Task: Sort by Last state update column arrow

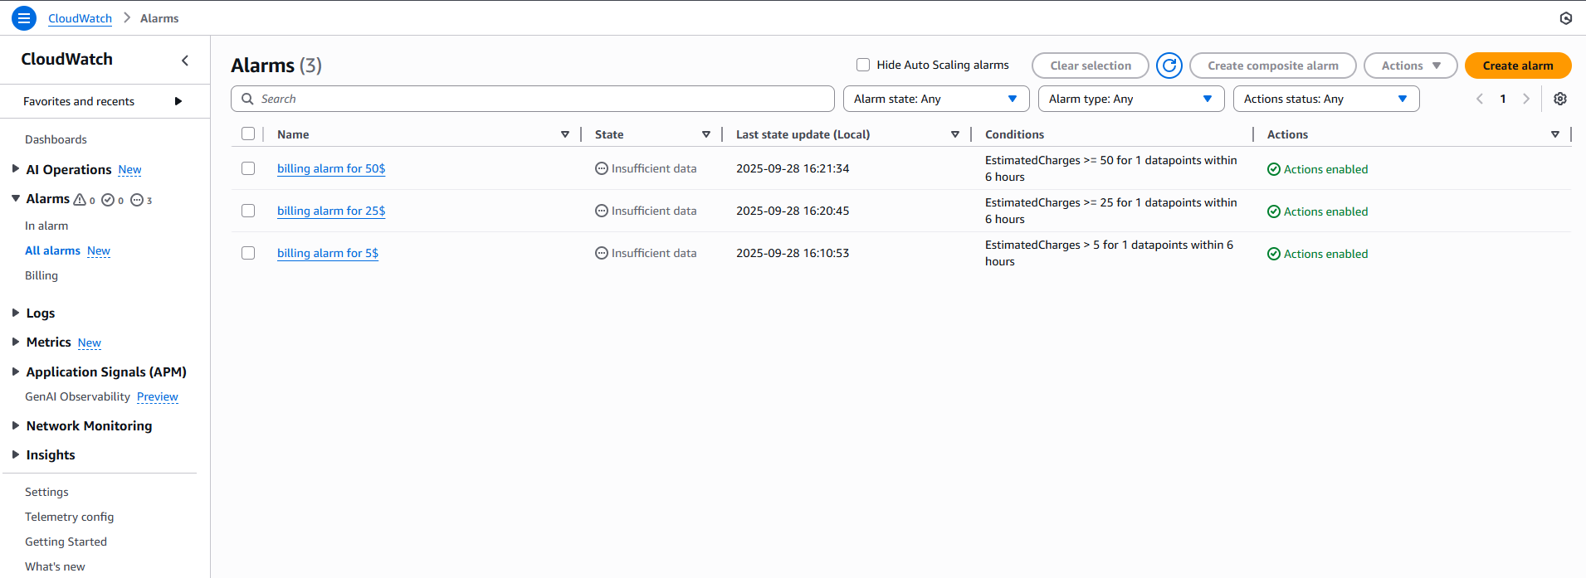Action: pyautogui.click(x=955, y=134)
